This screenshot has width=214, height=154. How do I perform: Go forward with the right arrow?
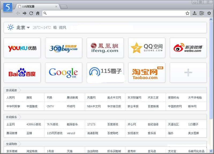click(25, 13)
